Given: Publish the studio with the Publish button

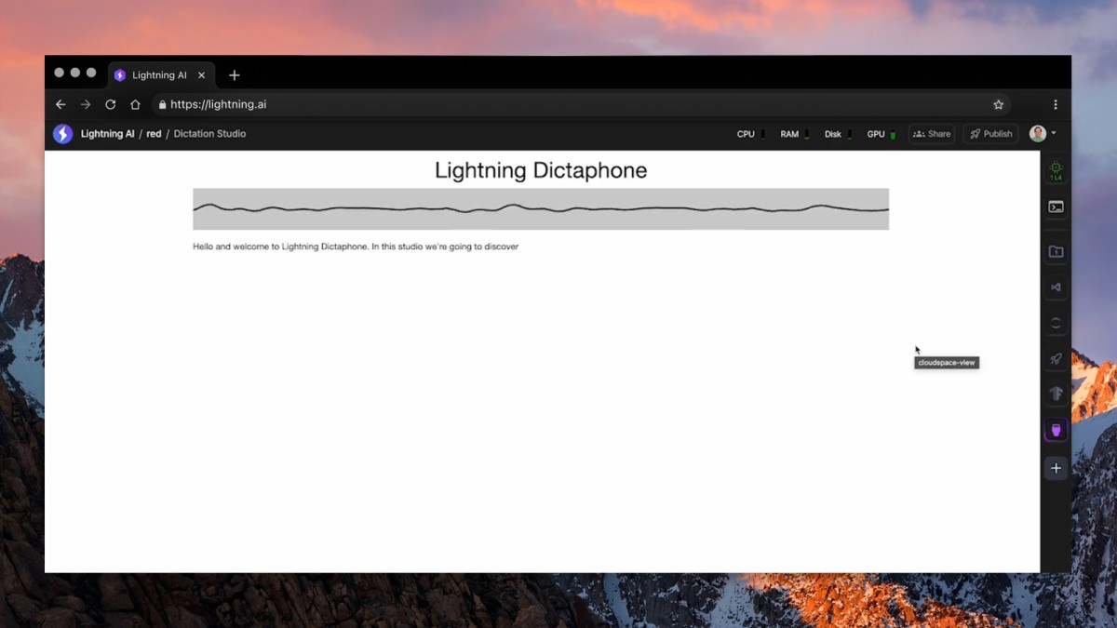Looking at the screenshot, I should pyautogui.click(x=990, y=133).
